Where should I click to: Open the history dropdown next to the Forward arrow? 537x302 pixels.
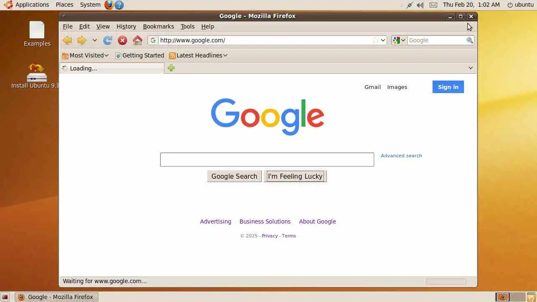point(95,40)
